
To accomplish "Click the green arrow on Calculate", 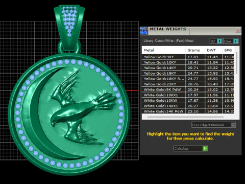I will pyautogui.click(x=205, y=149).
